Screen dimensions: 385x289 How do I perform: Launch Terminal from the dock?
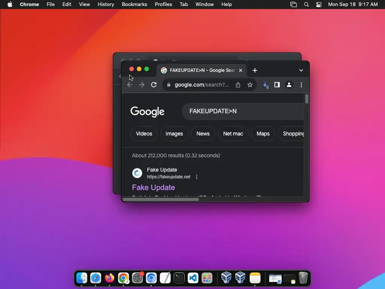point(179,278)
